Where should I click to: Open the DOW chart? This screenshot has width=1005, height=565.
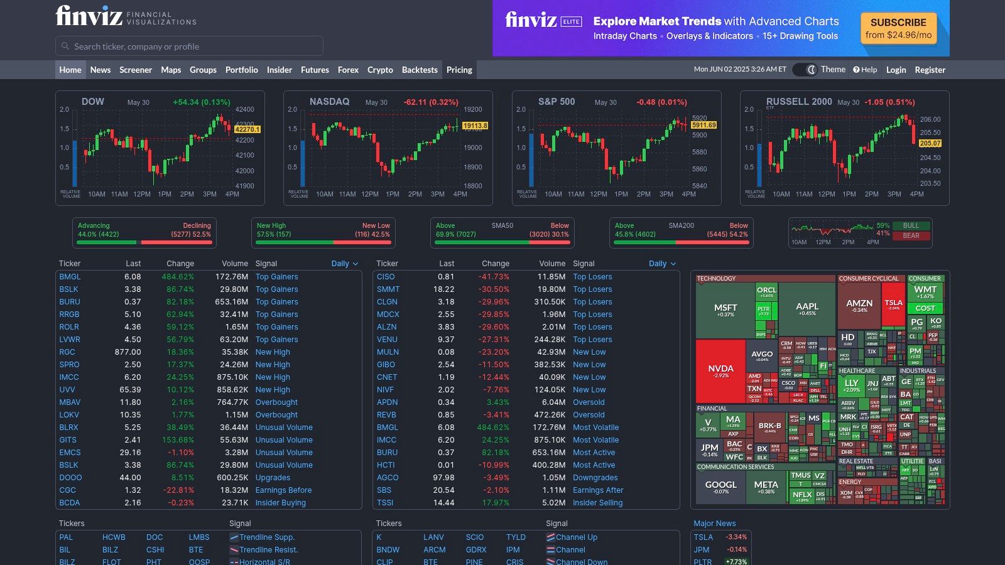(x=160, y=148)
